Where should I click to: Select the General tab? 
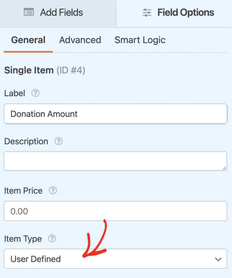[x=28, y=40]
